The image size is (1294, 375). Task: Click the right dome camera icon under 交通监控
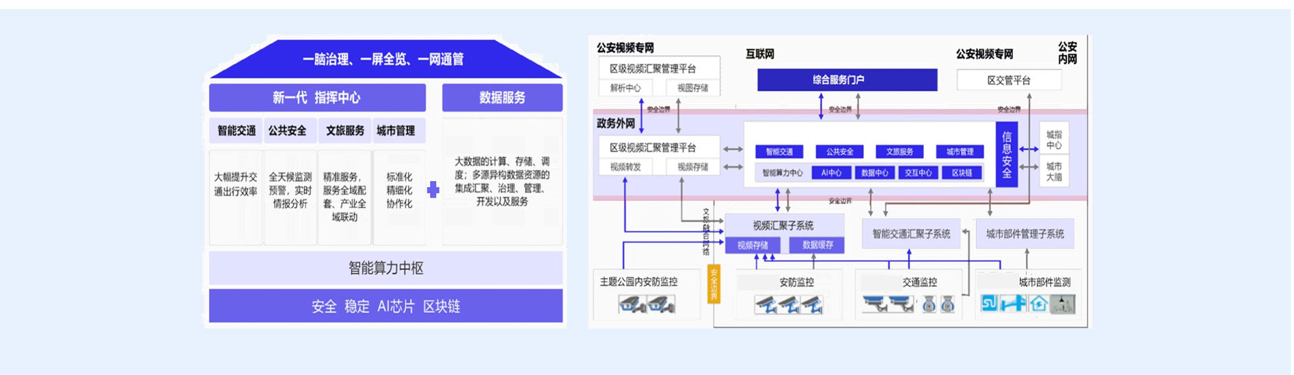[x=948, y=305]
